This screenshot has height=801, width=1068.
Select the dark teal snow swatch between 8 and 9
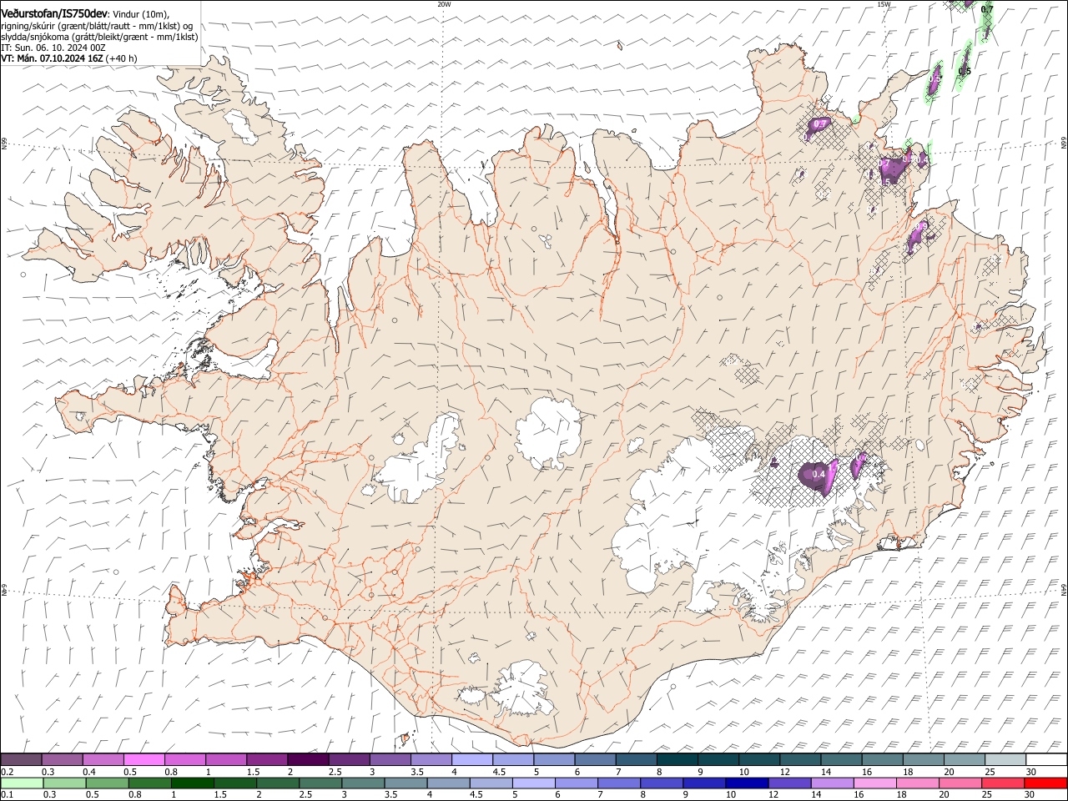[677, 759]
